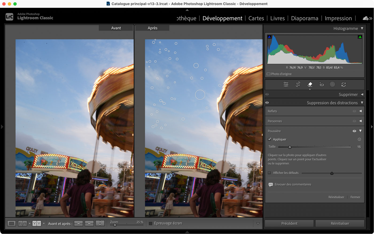
Task: Enable Afficher les défauts checkbox
Action: tap(269, 173)
